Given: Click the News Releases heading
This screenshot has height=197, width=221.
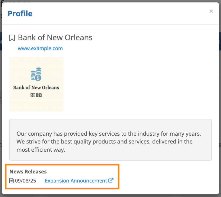Looking at the screenshot, I should (28, 172).
